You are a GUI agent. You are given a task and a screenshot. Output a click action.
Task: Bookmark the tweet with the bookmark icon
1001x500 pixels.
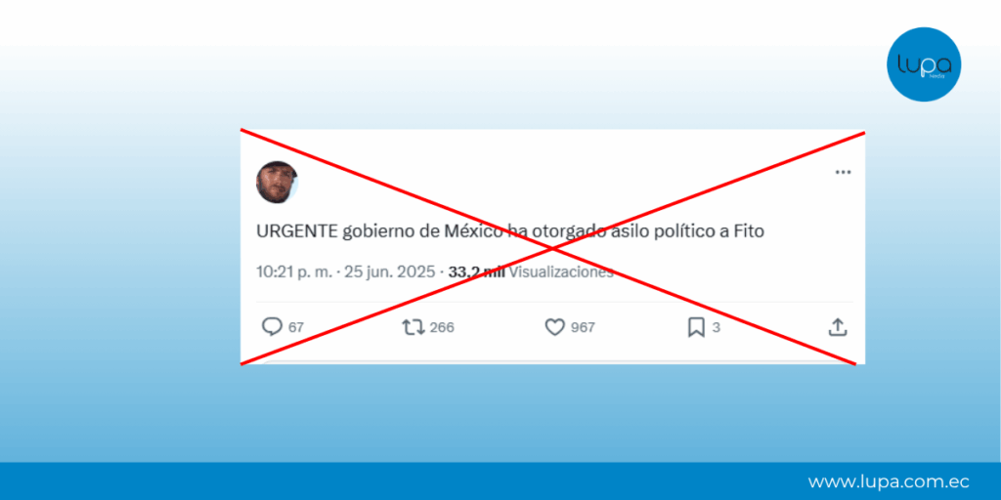click(x=696, y=328)
